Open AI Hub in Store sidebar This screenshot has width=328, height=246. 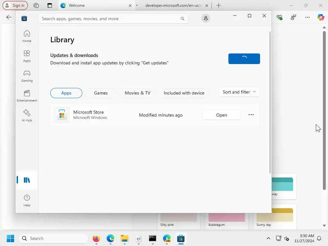tap(27, 116)
